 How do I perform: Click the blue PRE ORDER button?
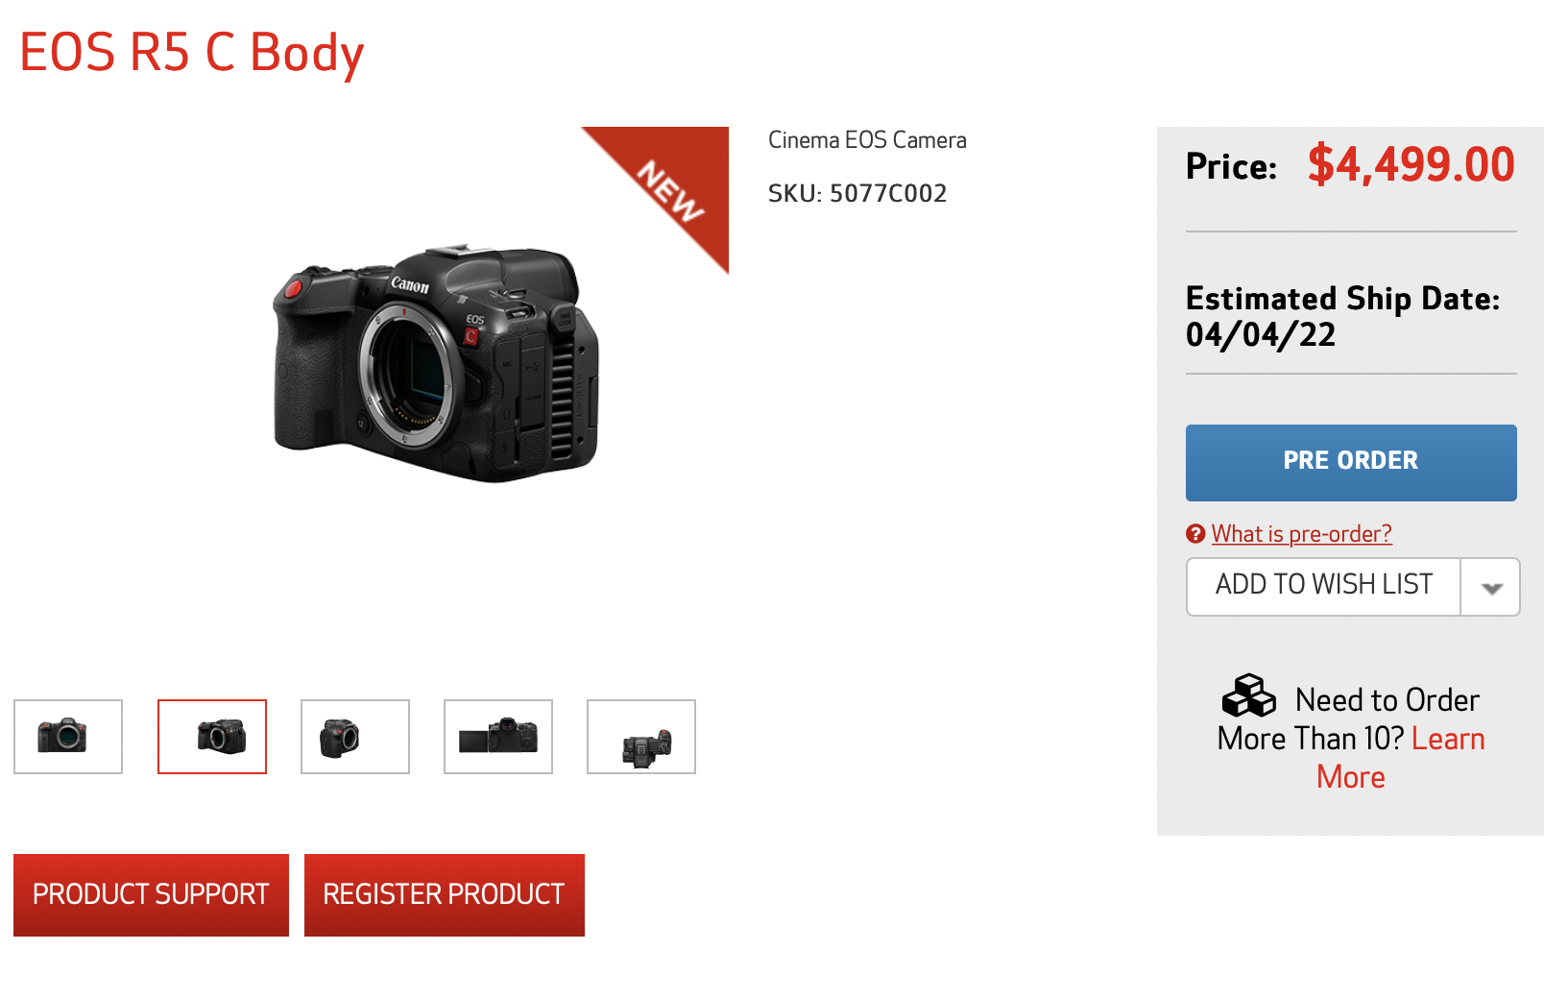[x=1351, y=462]
